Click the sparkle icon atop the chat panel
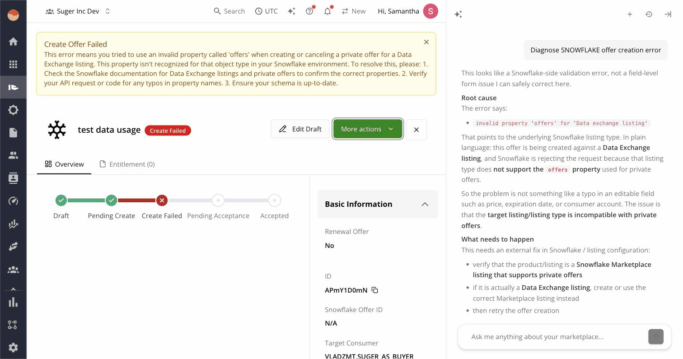 point(458,14)
